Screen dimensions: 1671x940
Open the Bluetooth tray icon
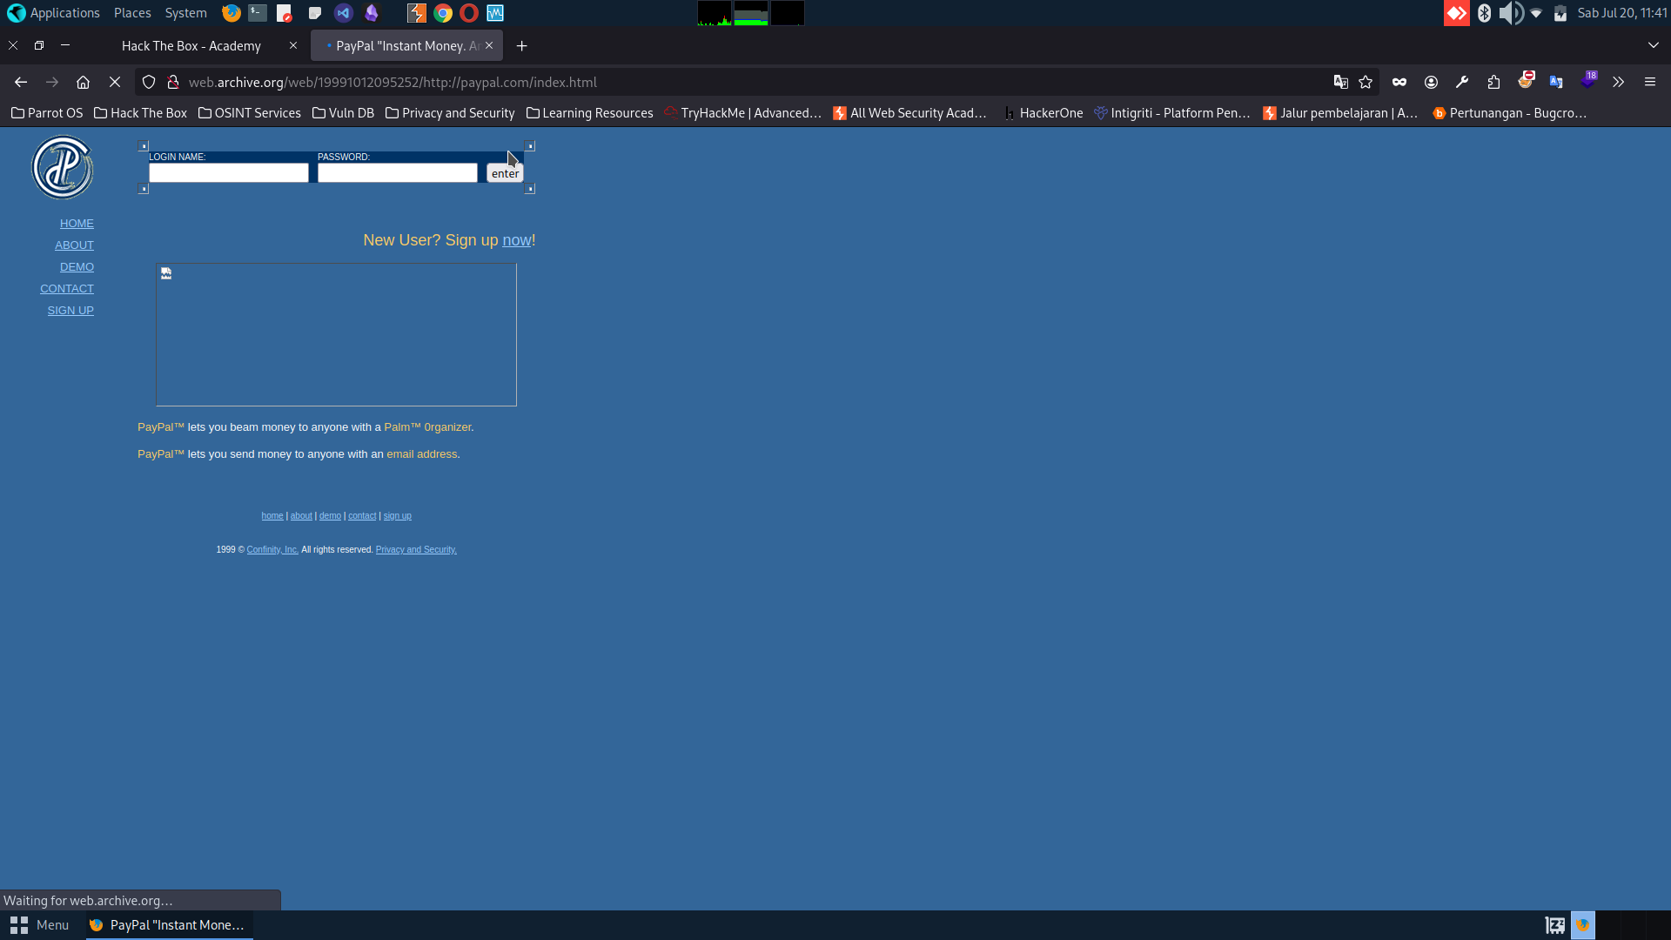coord(1485,13)
